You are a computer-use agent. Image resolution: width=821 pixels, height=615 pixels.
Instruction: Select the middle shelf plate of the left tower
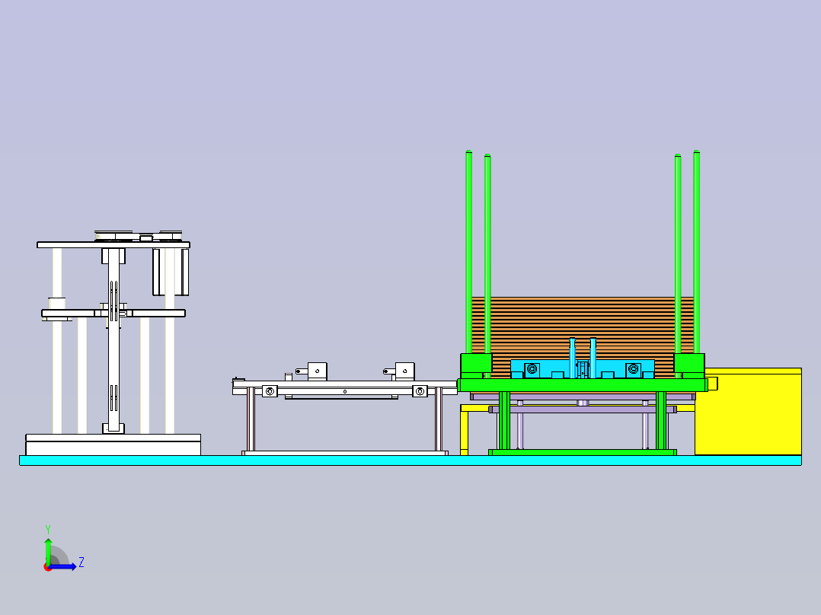tap(113, 314)
